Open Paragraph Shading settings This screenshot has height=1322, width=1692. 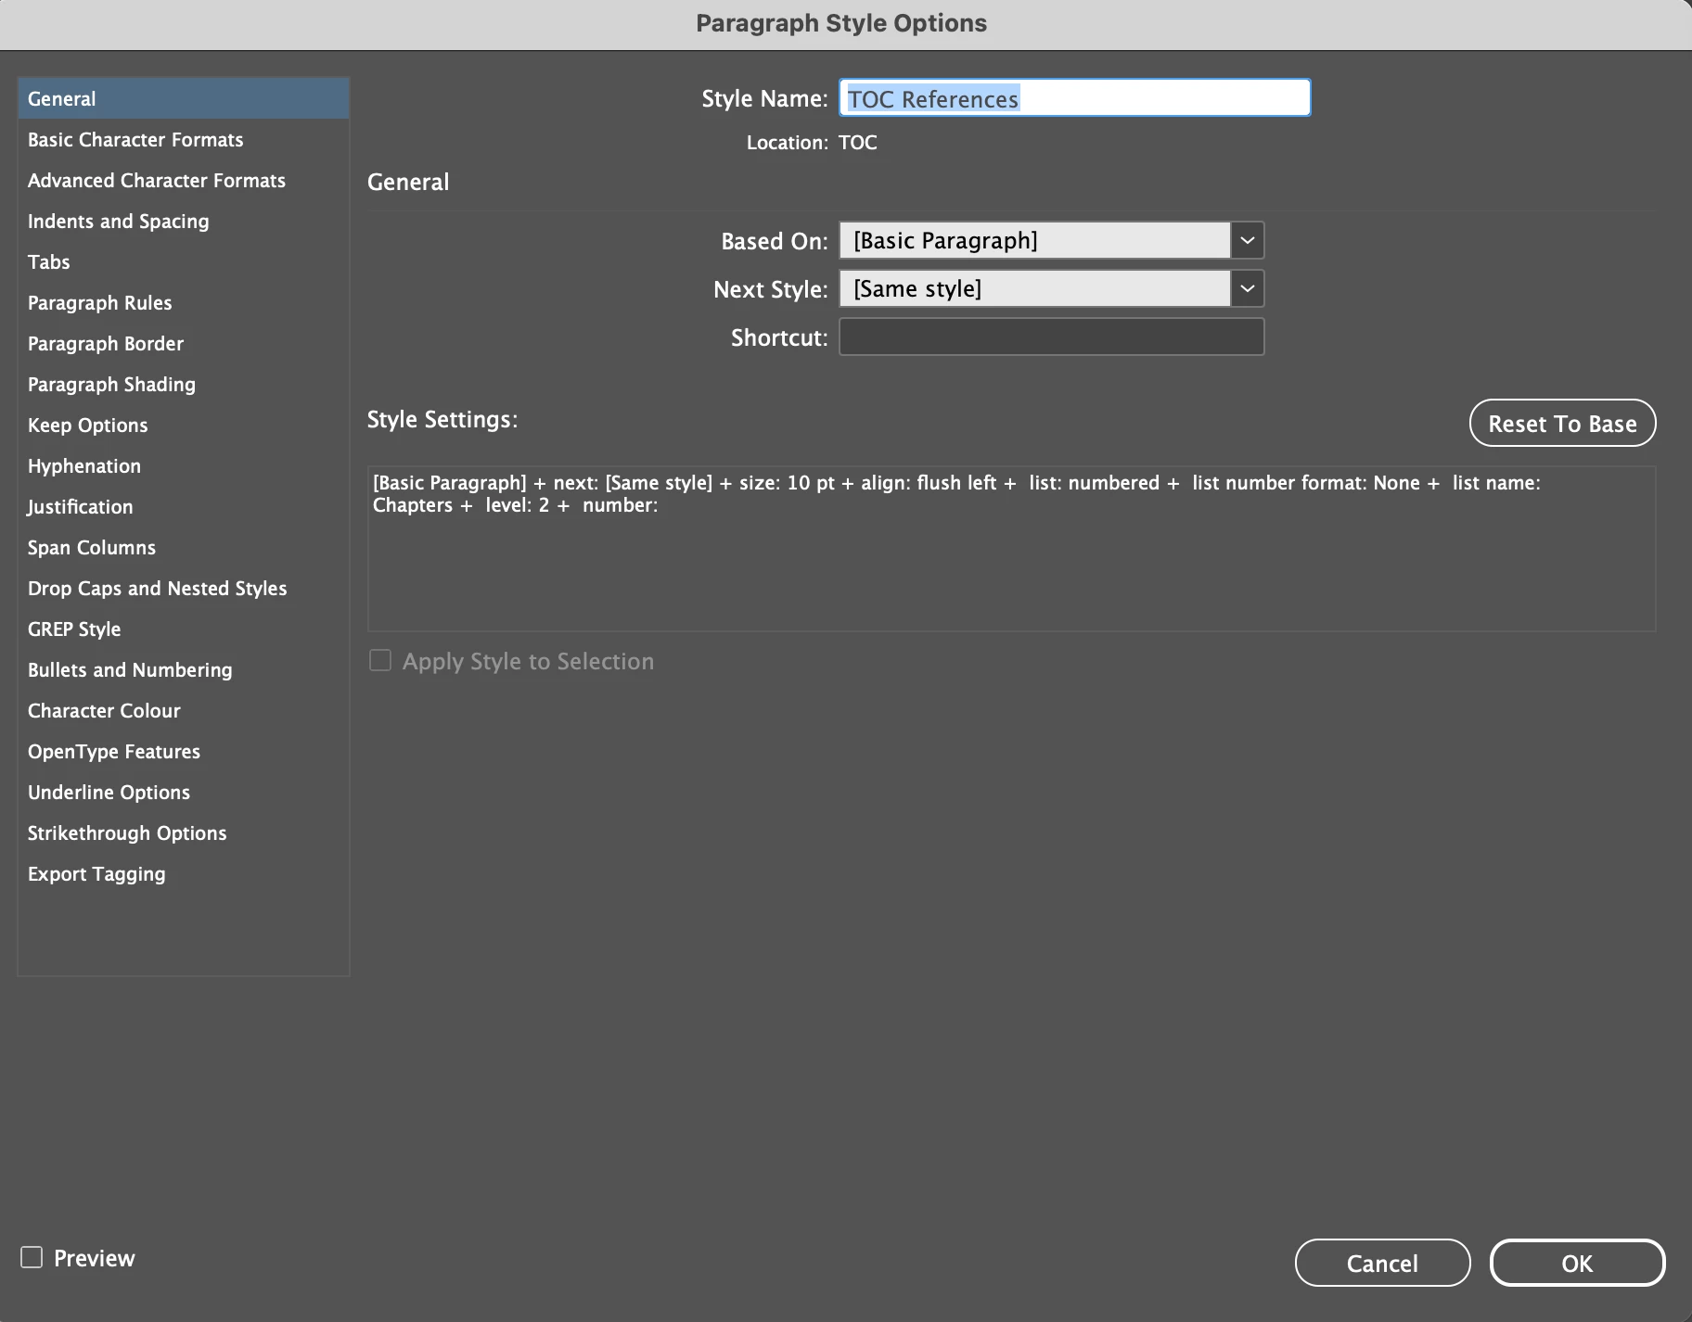click(x=183, y=384)
